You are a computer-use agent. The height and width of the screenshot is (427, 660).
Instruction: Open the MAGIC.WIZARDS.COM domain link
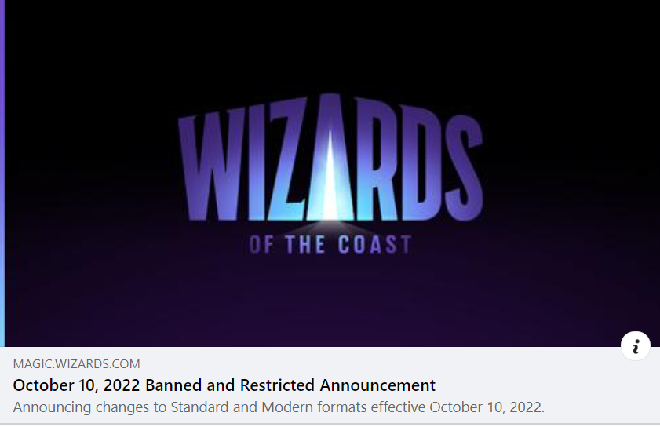coord(76,364)
